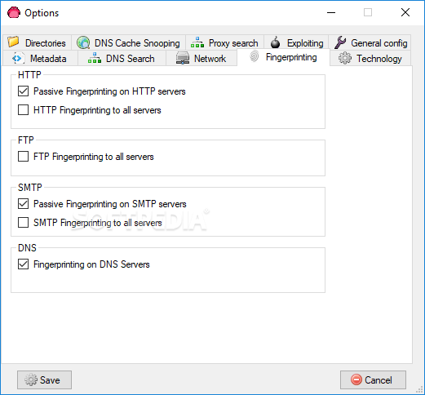The image size is (425, 395).
Task: Click the DNS Cache Snooping globe icon
Action: 83,42
